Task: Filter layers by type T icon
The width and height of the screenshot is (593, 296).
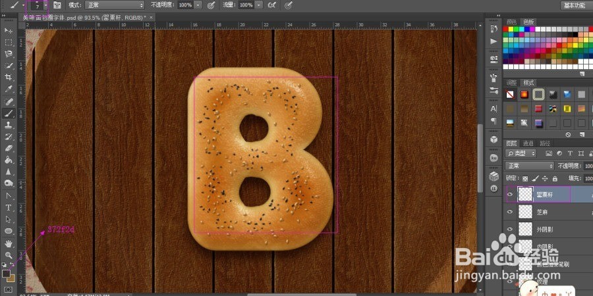Action: [571, 153]
